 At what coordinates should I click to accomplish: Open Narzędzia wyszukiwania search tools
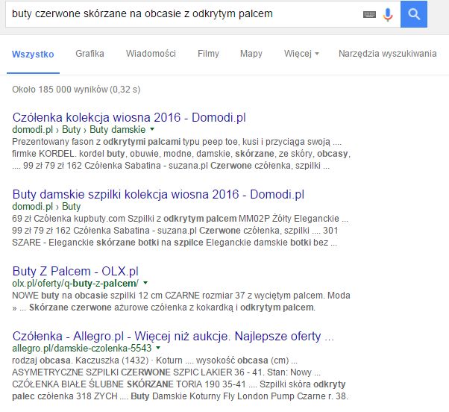coord(387,54)
